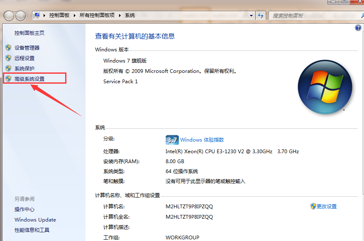Open 系统保护 link
The image size is (364, 241).
coord(24,68)
